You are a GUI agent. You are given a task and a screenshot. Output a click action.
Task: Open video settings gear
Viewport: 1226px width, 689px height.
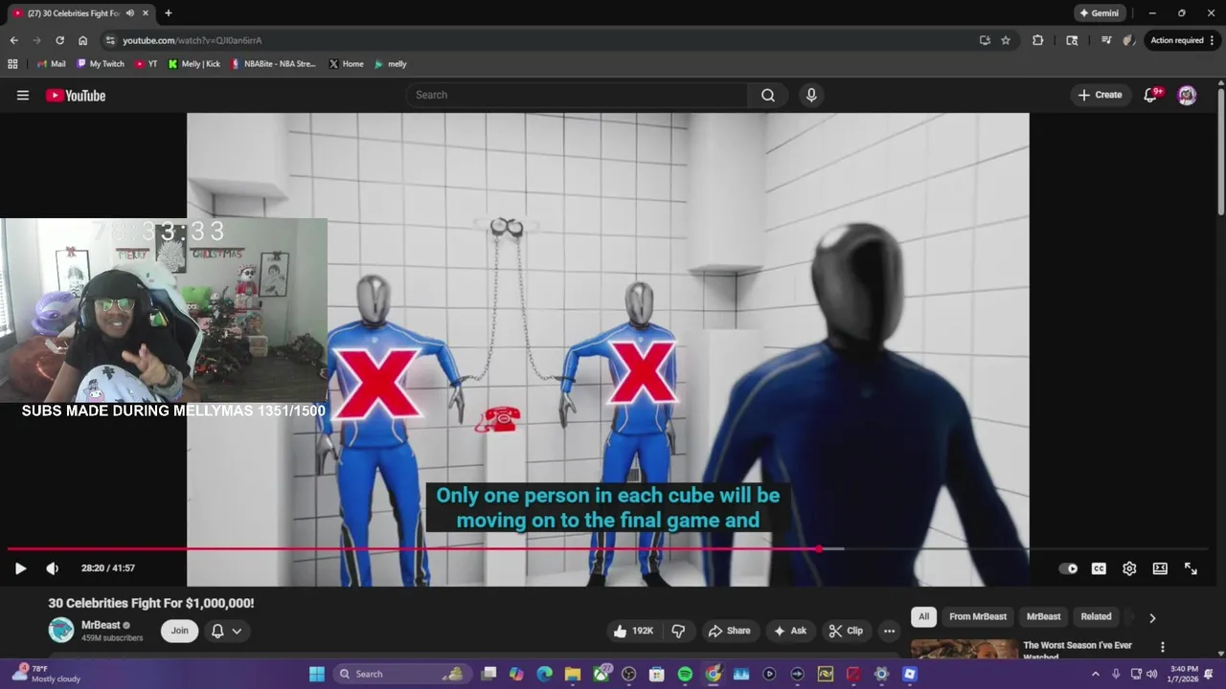(x=1129, y=568)
